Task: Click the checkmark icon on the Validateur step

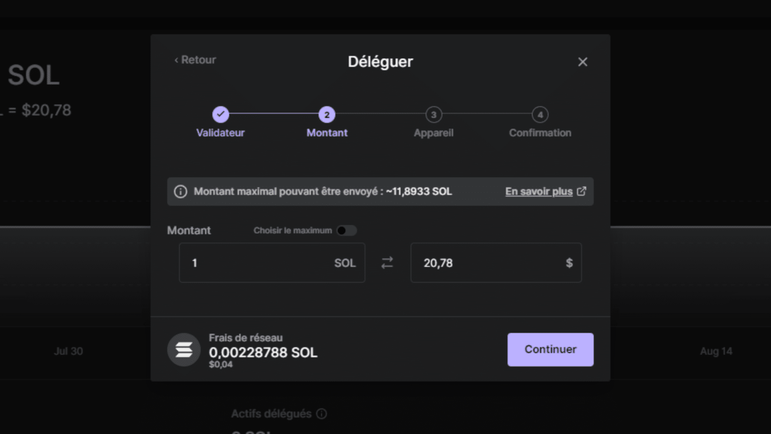Action: [221, 115]
